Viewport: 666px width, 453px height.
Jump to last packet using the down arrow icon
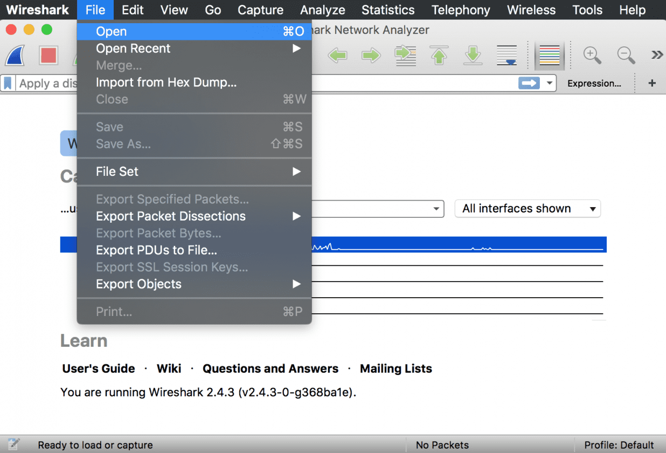pyautogui.click(x=473, y=55)
